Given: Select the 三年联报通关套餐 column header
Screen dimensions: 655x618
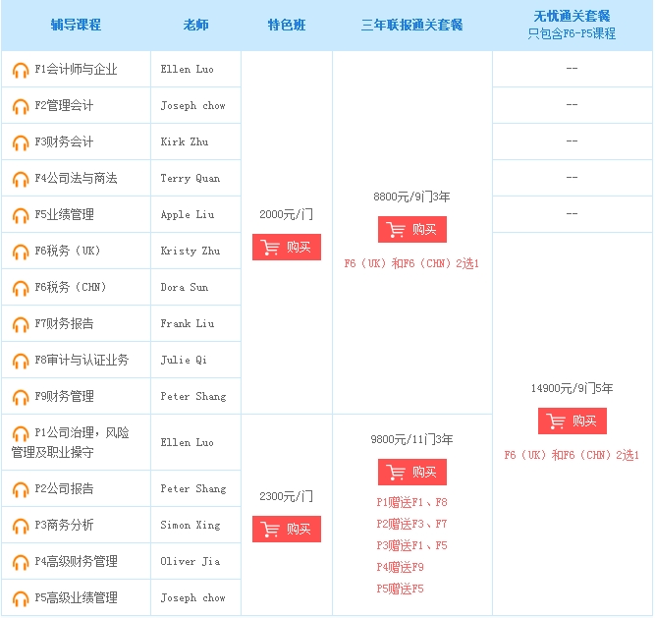Looking at the screenshot, I should coord(412,26).
